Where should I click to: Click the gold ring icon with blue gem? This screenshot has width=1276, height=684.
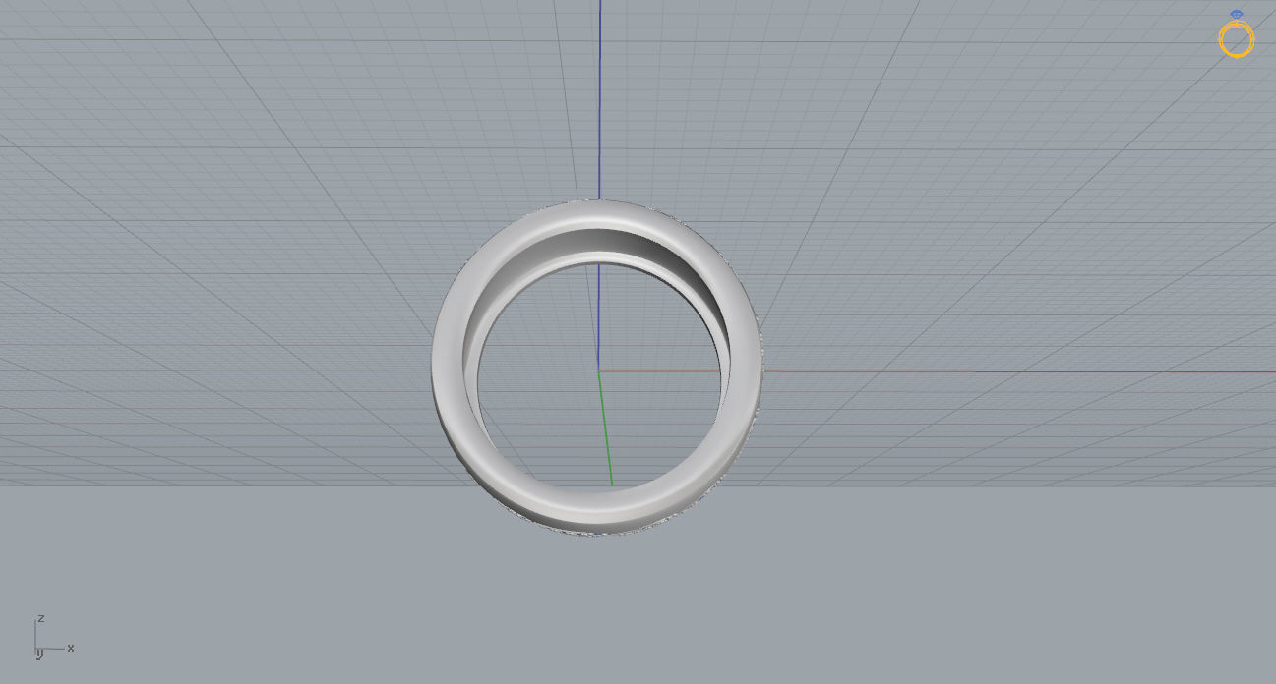(1237, 34)
